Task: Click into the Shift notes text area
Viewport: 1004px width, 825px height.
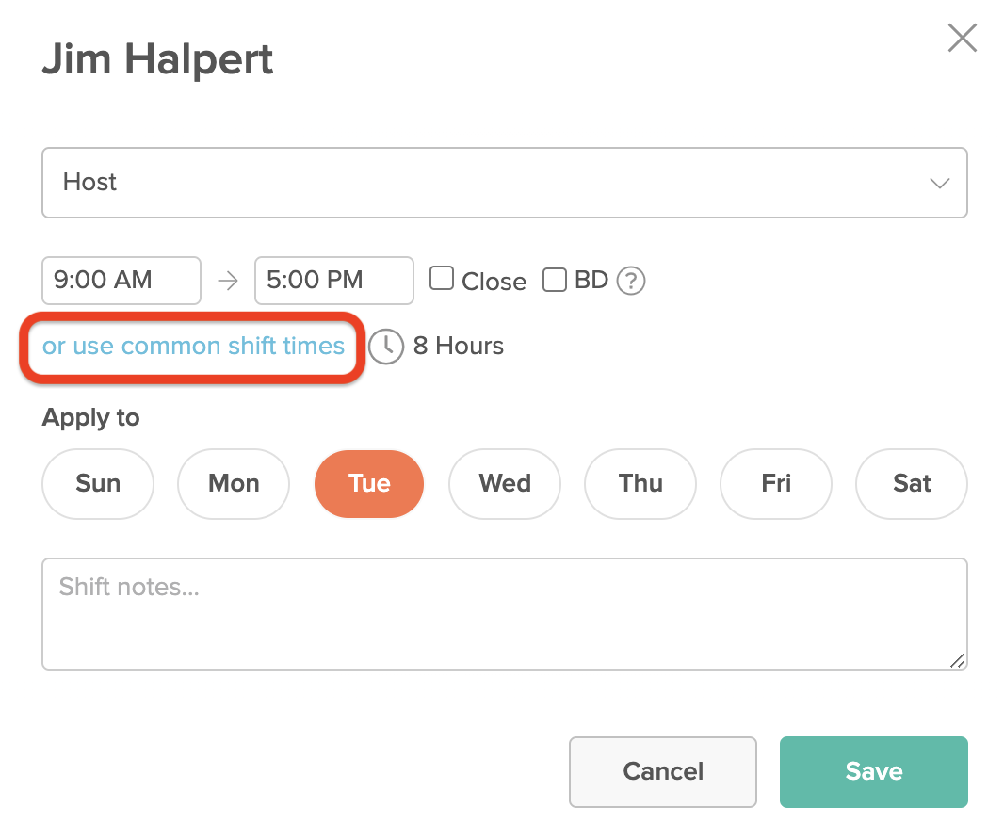Action: (504, 614)
